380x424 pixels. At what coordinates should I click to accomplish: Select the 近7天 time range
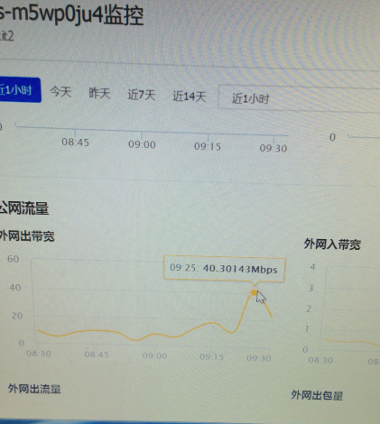(x=142, y=95)
